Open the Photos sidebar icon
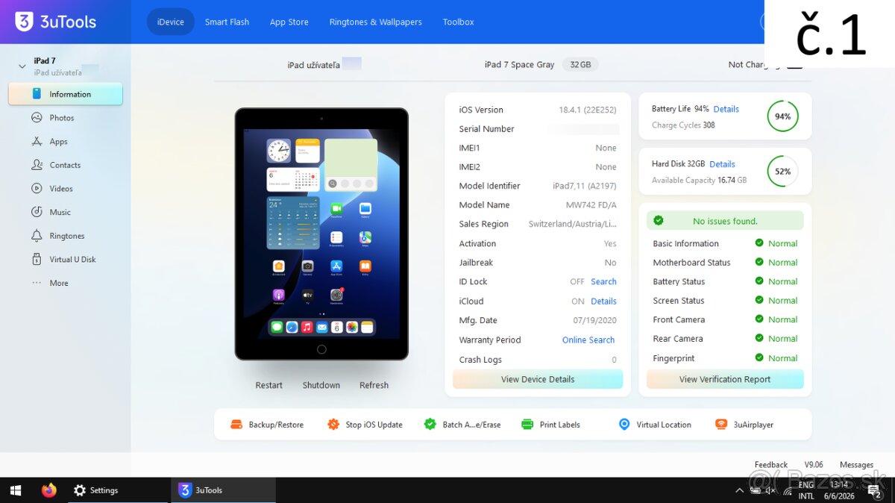 coord(37,118)
